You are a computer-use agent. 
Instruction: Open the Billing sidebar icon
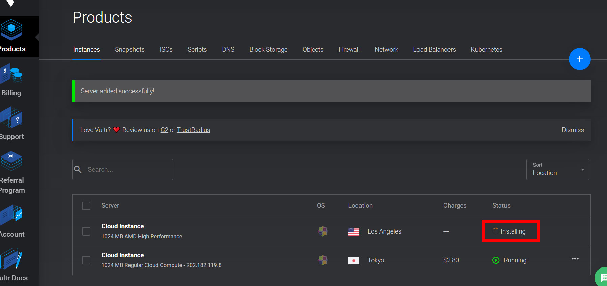[11, 74]
